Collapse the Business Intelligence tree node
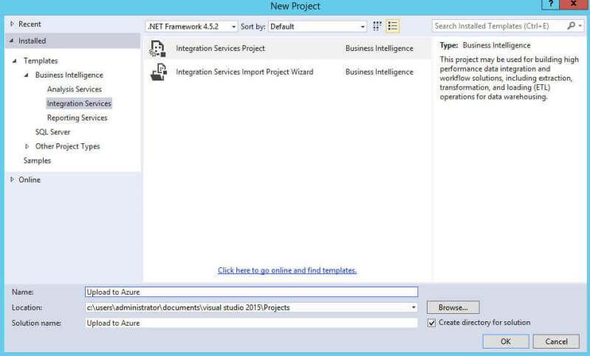590x356 pixels. click(26, 75)
